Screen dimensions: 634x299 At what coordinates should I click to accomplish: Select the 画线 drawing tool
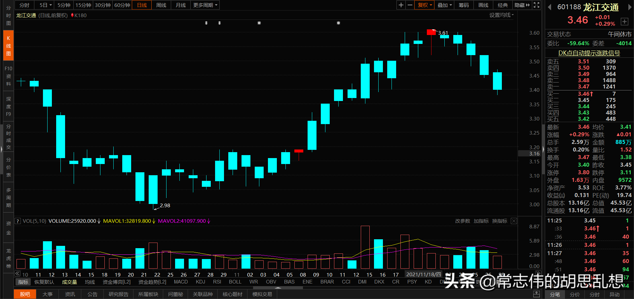click(x=483, y=5)
